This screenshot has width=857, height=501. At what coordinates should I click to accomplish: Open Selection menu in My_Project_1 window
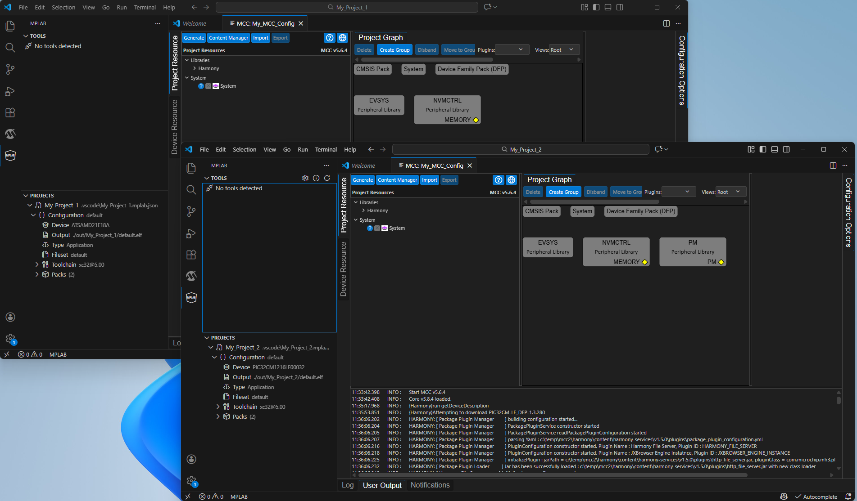pyautogui.click(x=63, y=7)
